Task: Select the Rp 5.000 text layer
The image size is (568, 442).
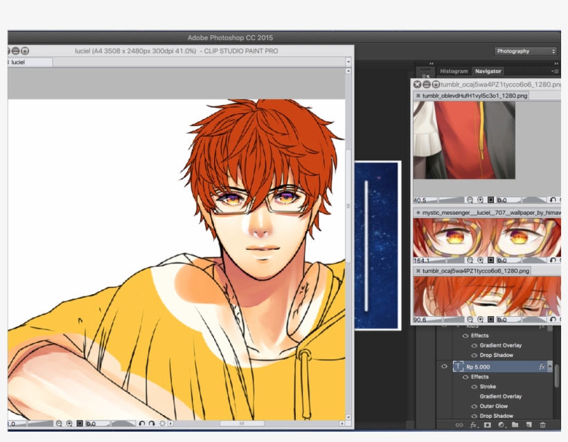Action: 502,367
